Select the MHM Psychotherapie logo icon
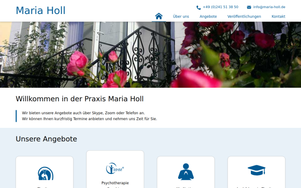Screen dimensions: 301x188 pos(115,168)
